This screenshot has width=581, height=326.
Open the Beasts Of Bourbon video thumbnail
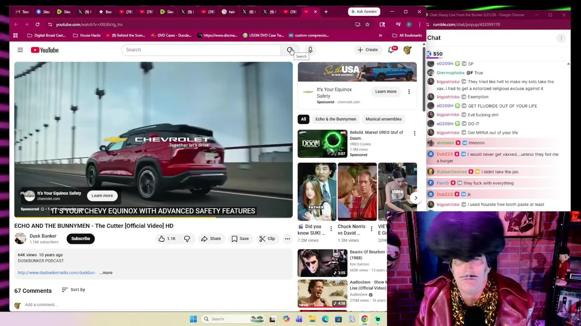coord(322,263)
